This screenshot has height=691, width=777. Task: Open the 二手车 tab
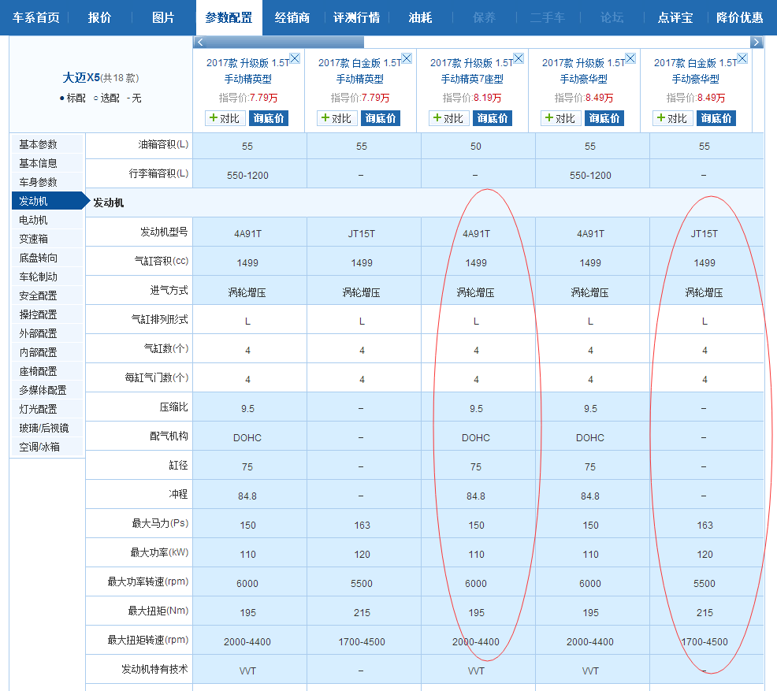coord(548,18)
